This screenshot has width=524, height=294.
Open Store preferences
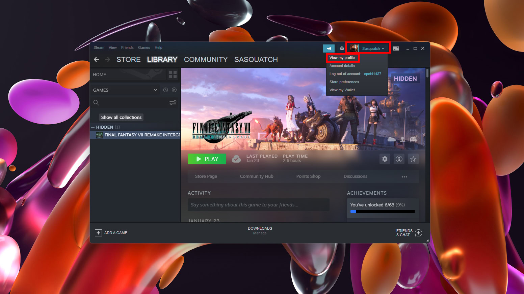click(344, 82)
